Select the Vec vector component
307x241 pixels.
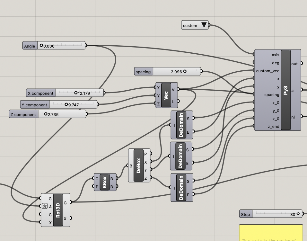click(x=166, y=95)
